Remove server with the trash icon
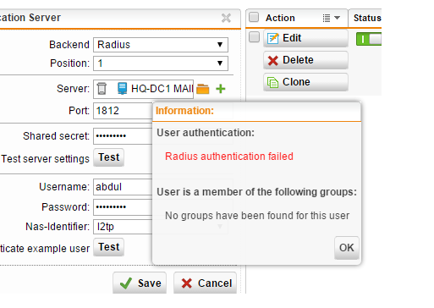The height and width of the screenshot is (308, 434). pyautogui.click(x=102, y=89)
